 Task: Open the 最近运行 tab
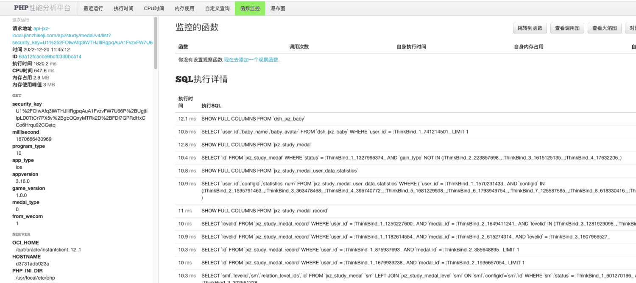[93, 8]
